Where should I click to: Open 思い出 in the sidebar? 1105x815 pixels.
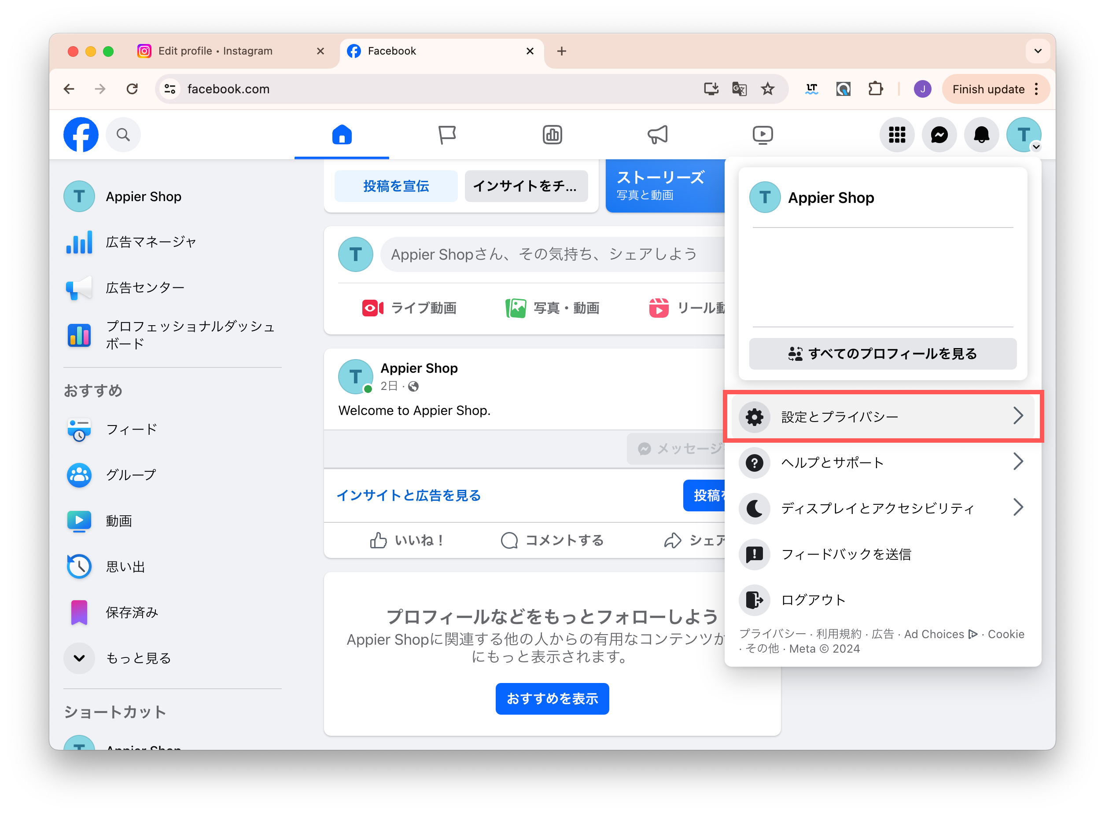[172, 567]
